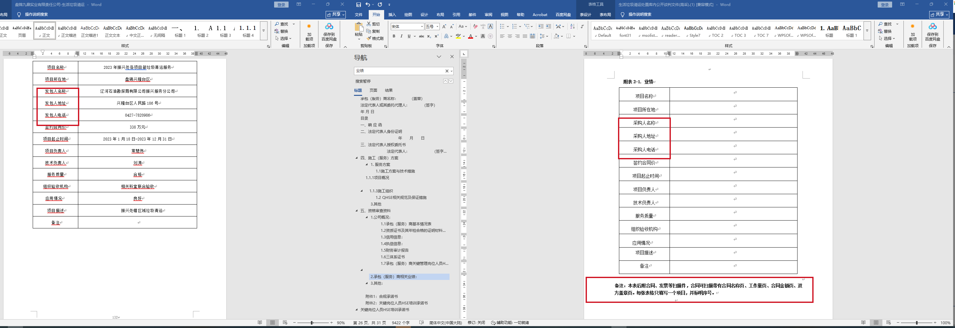Screen dimensions: 955x328
Task: Increase font size with the grow-font icon
Action: [x=444, y=27]
